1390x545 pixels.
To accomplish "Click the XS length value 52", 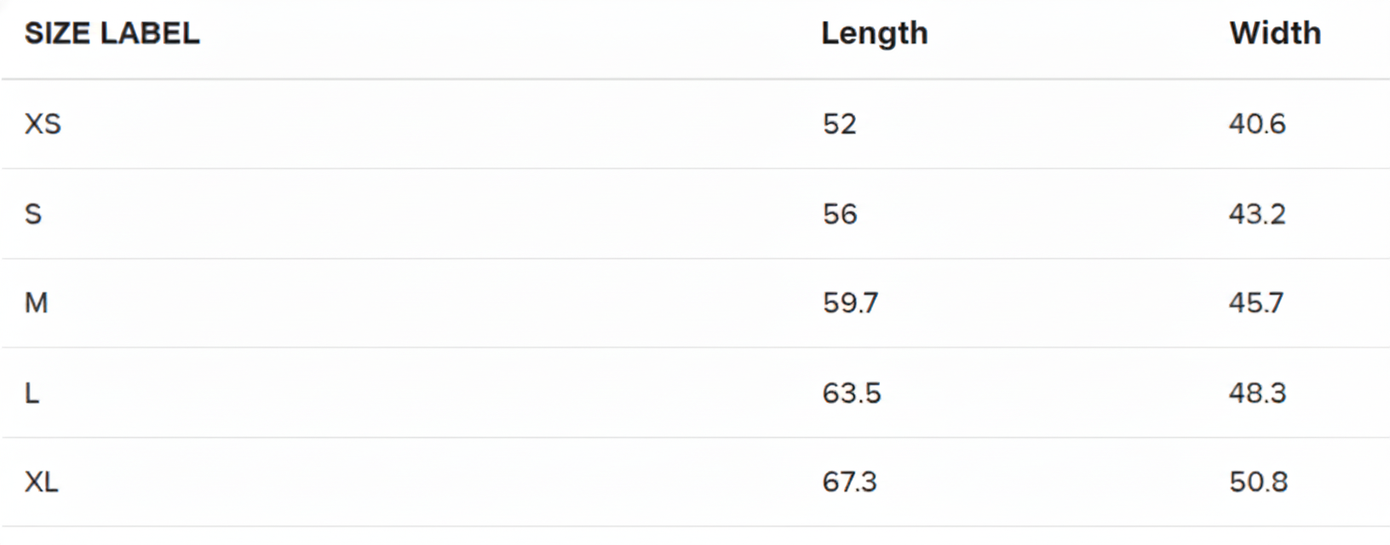I will 839,124.
